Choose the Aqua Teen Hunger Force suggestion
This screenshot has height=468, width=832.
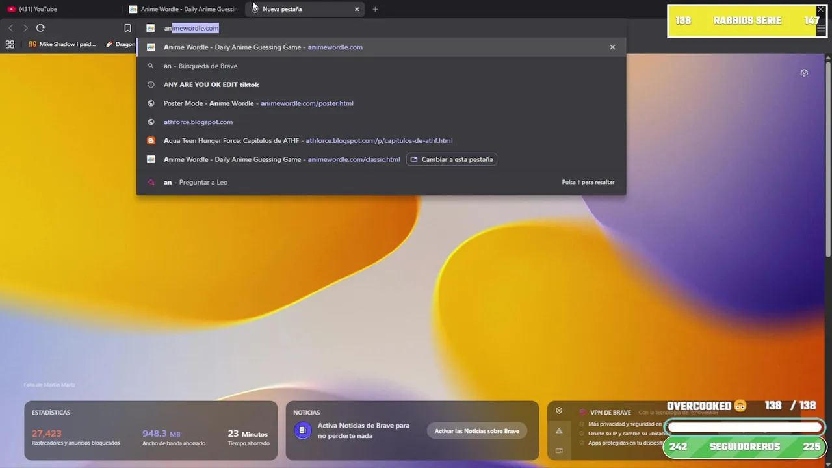pos(381,140)
